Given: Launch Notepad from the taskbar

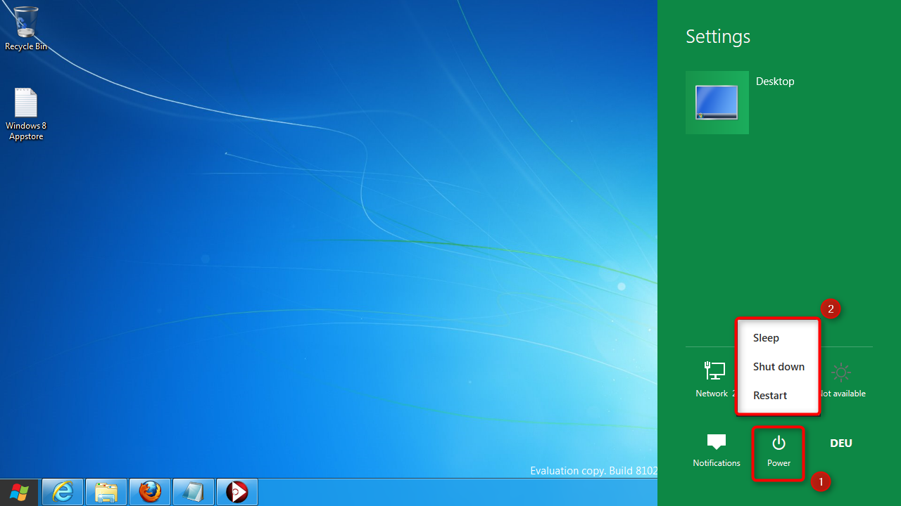Looking at the screenshot, I should point(193,492).
